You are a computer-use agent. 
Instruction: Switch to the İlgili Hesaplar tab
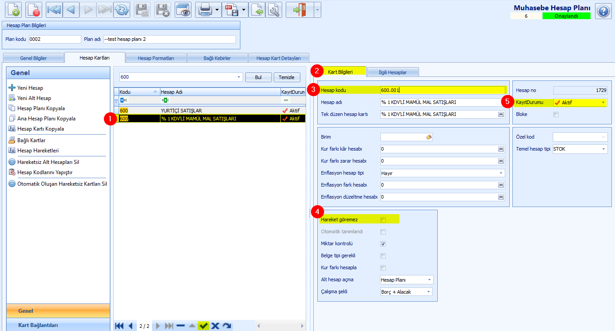[x=393, y=72]
